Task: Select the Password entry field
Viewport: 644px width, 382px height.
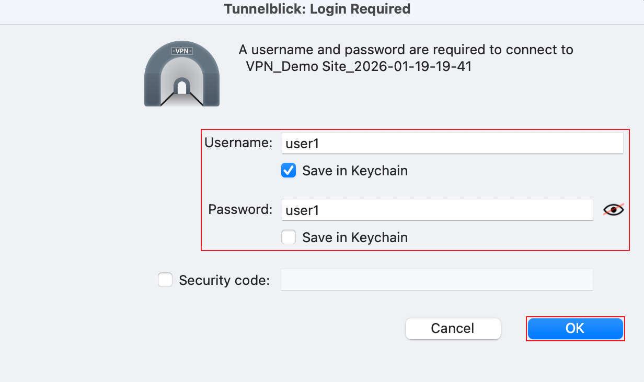Action: [x=437, y=210]
